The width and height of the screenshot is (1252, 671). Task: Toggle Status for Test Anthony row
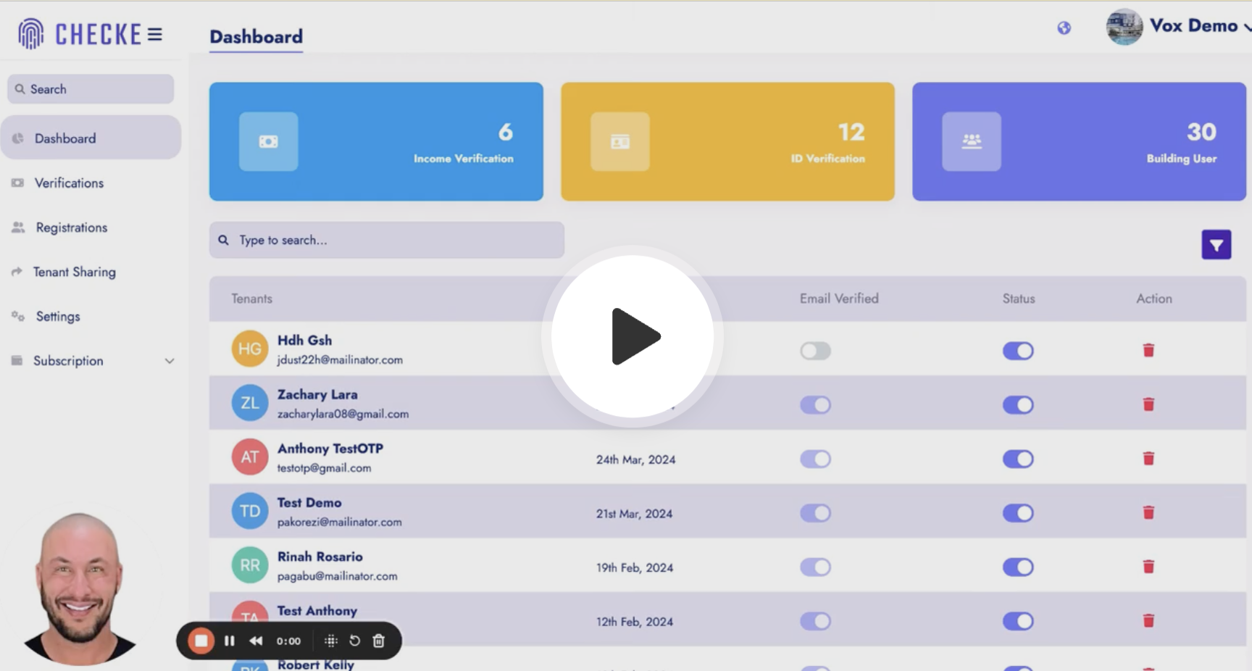1018,621
